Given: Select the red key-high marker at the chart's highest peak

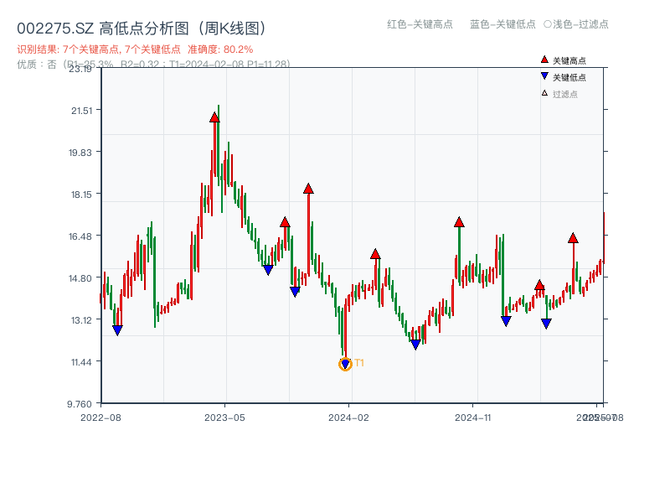Looking at the screenshot, I should 214,118.
